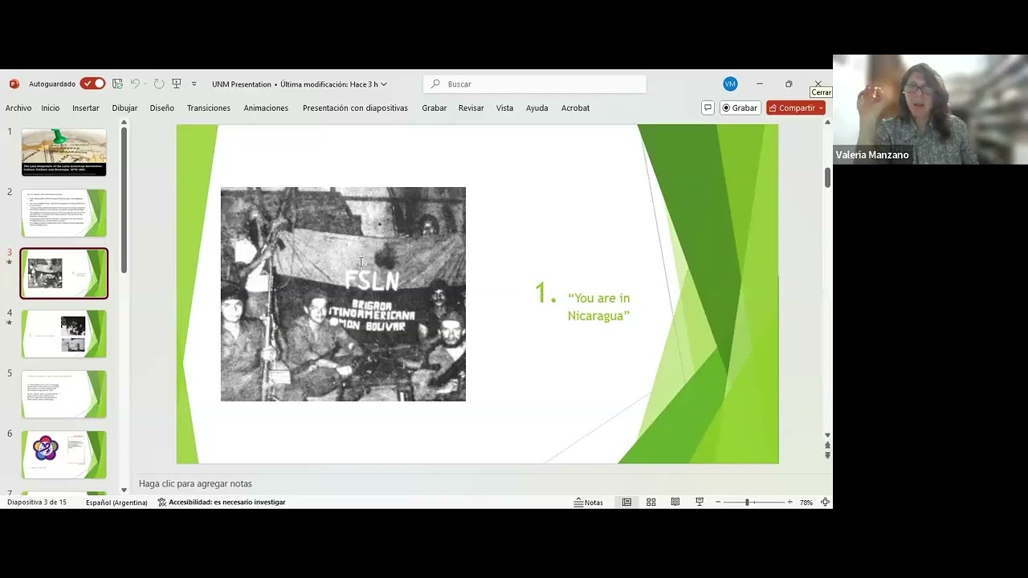The image size is (1028, 578).
Task: Click 'Diapositiva 3 de 15' status text
Action: click(37, 502)
